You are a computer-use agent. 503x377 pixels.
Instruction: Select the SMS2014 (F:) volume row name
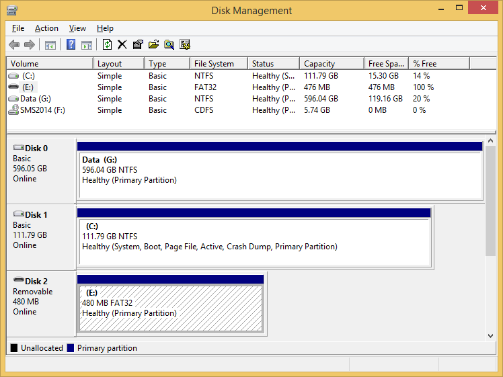(42, 110)
